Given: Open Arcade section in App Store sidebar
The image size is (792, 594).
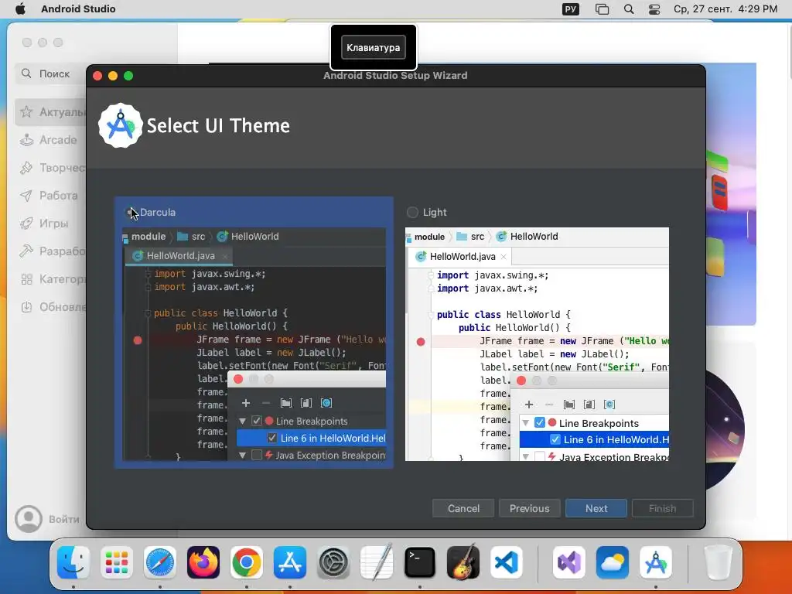Looking at the screenshot, I should (x=50, y=140).
